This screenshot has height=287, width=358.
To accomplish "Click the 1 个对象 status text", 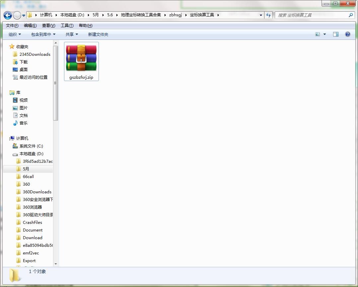I will click(37, 271).
